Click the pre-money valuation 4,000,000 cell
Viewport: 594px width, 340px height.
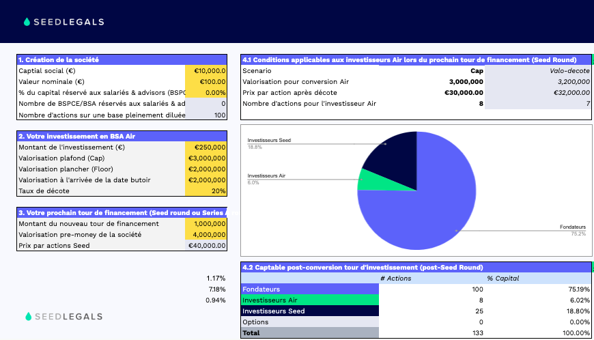(x=206, y=234)
